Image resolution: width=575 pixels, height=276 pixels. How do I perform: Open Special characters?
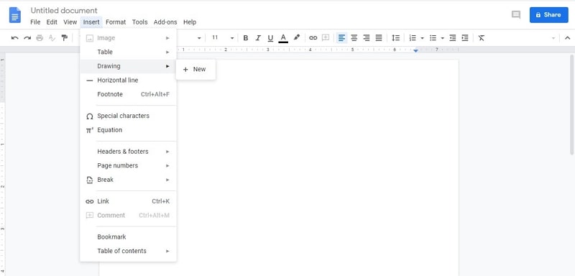(129, 116)
